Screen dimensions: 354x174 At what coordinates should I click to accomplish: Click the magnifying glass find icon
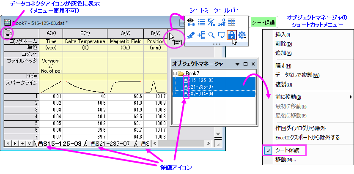(211, 35)
